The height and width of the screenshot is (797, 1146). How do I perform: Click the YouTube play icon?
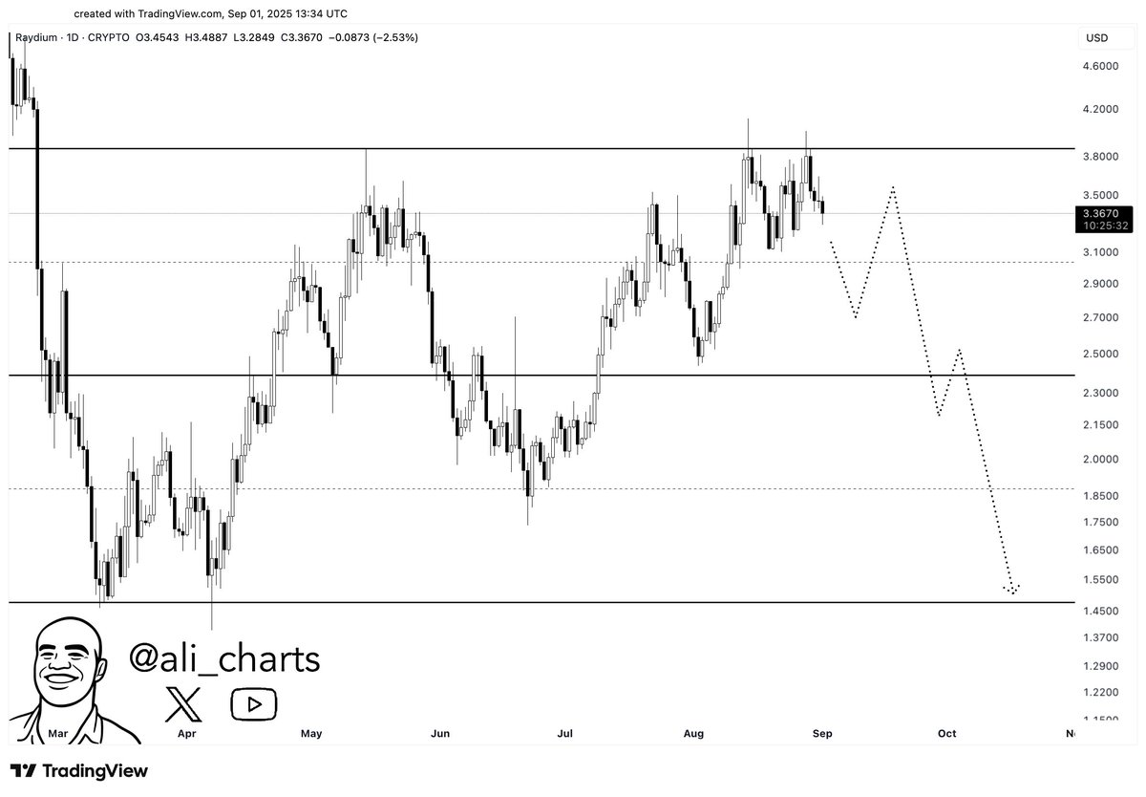253,704
